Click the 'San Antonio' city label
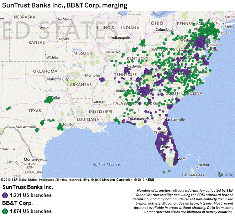 point(26,127)
